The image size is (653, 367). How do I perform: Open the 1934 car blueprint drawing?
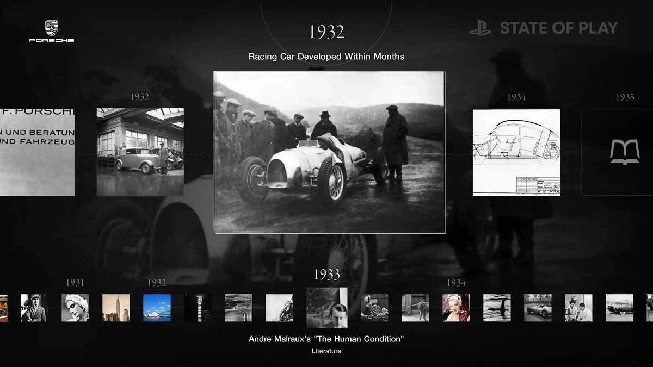[x=516, y=152]
